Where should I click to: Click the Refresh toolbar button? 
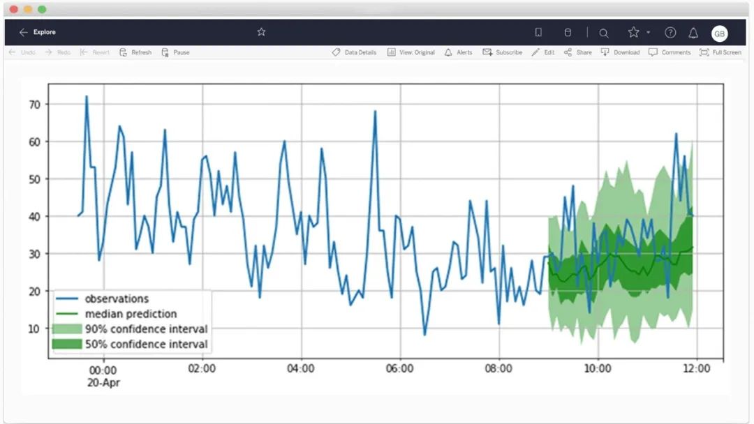[x=135, y=52]
